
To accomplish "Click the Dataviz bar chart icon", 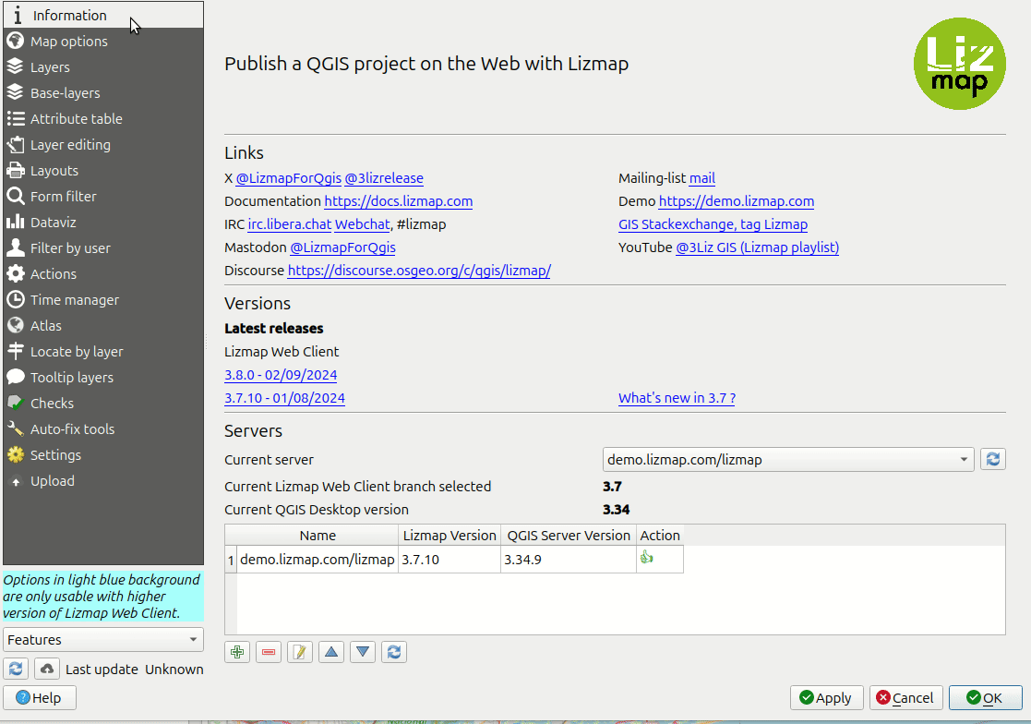I will [x=15, y=222].
